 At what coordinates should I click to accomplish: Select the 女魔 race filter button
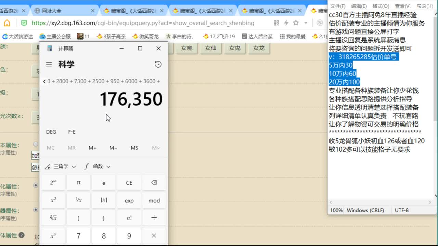click(187, 48)
